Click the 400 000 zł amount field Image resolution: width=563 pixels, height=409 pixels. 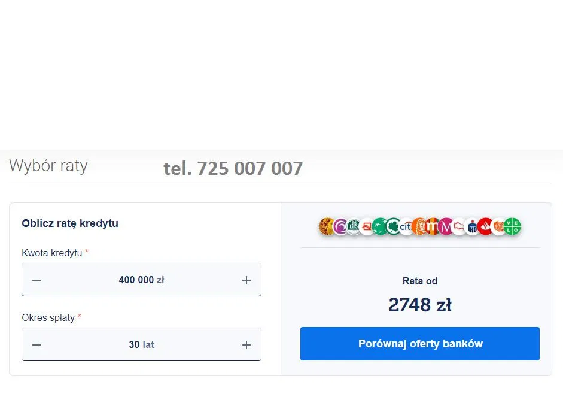click(141, 280)
